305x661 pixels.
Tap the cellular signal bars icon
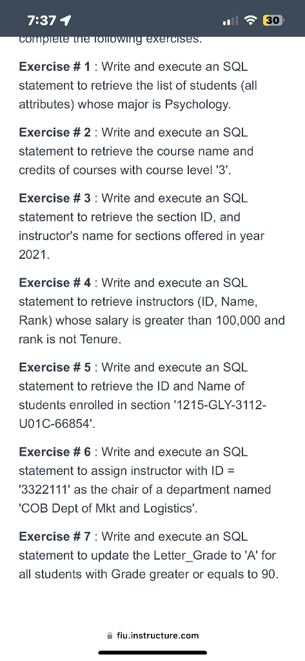point(231,20)
